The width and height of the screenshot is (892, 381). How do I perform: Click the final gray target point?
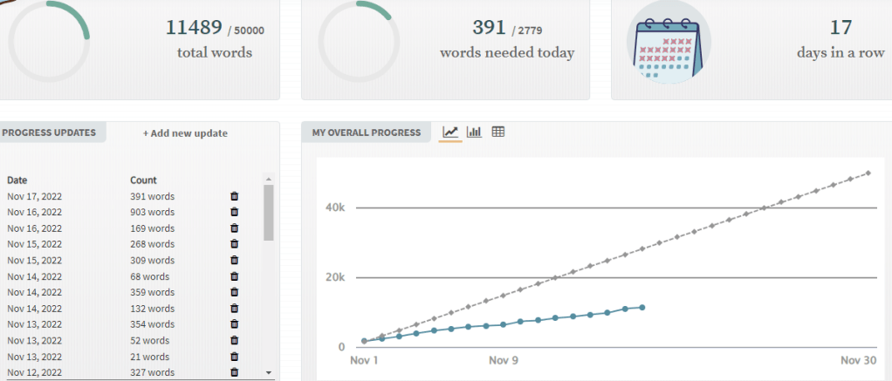(868, 173)
